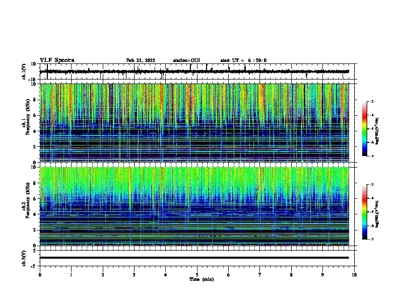Click the "start UT = 6 : 50: 0" text
The image size is (399, 308).
click(243, 60)
